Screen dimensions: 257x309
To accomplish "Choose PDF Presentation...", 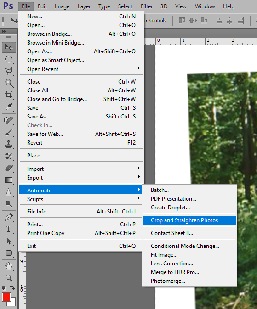I will pos(189,199).
